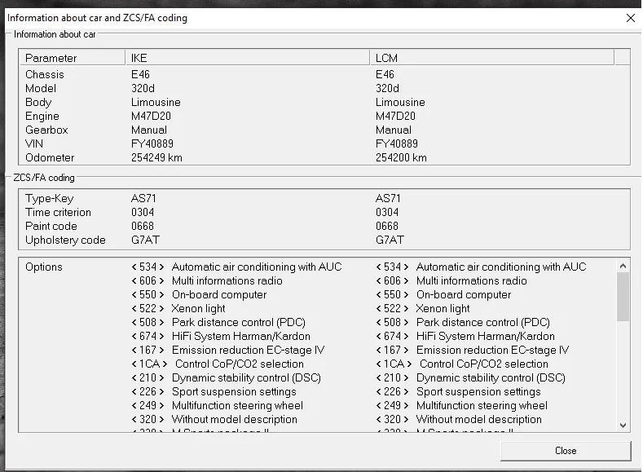The height and width of the screenshot is (472, 643).
Task: Click LCM Time criterion value 0304
Action: pyautogui.click(x=387, y=213)
